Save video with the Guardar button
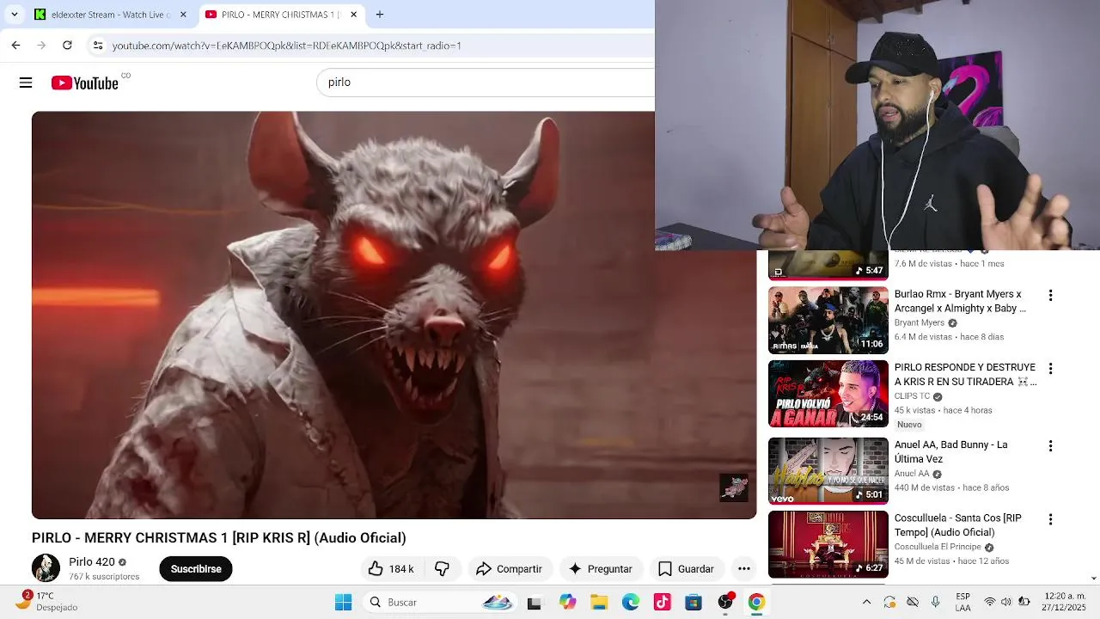This screenshot has width=1100, height=619. [x=686, y=568]
